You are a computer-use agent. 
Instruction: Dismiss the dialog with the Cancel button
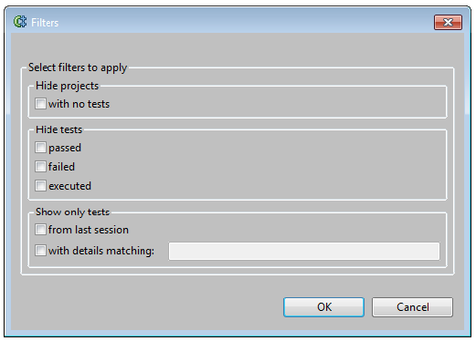[x=412, y=307]
